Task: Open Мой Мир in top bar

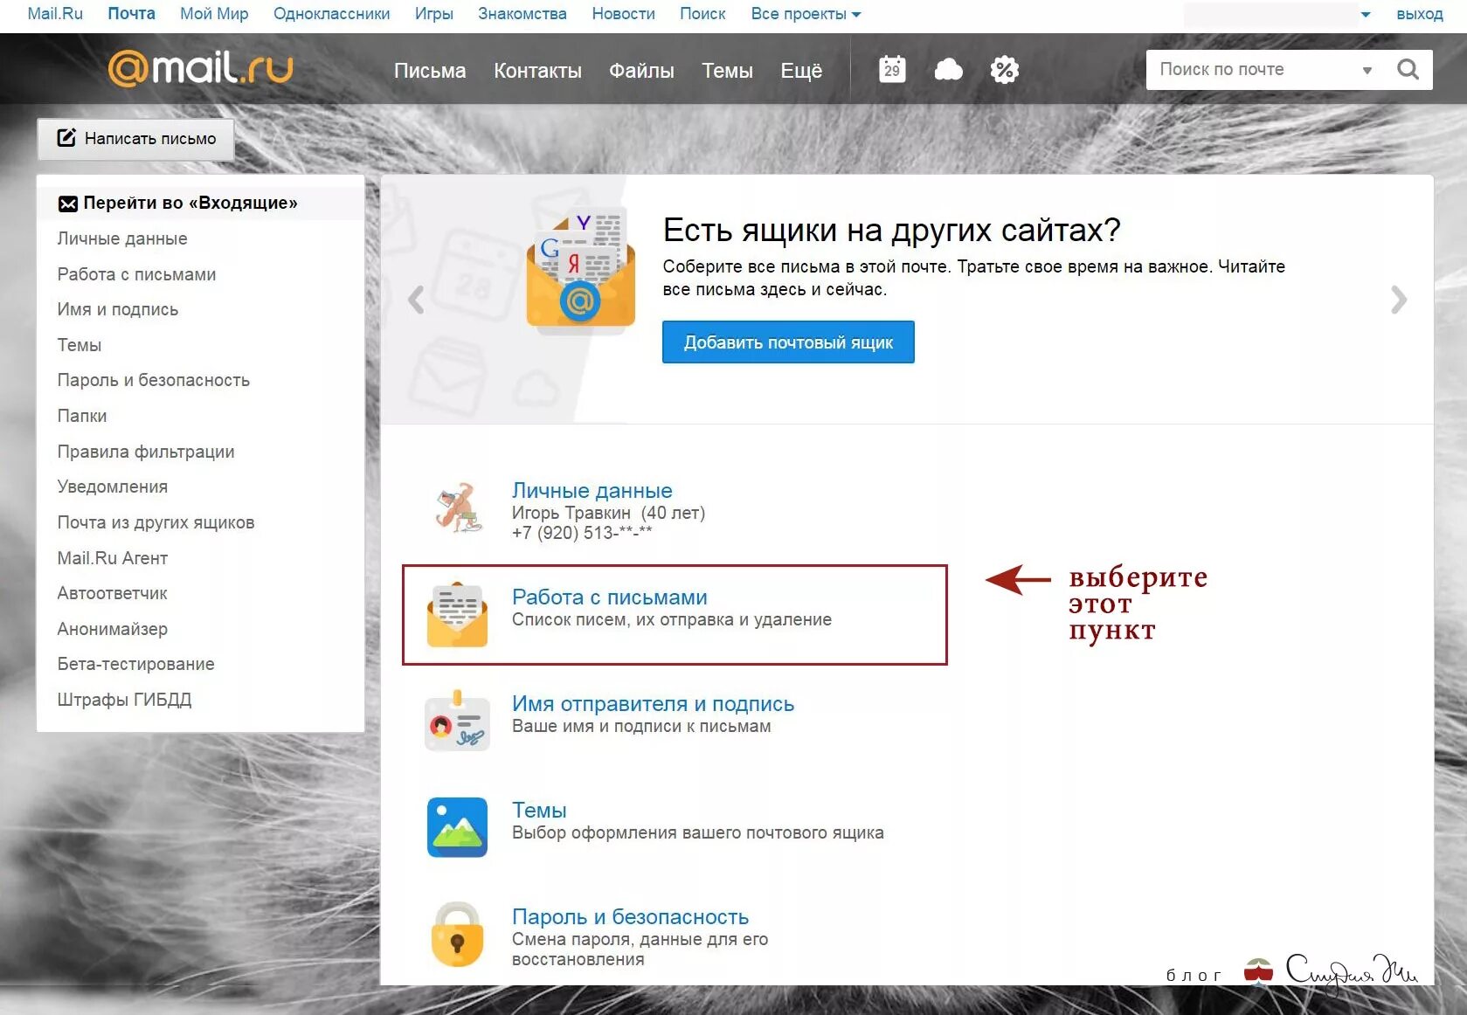Action: coord(214,14)
